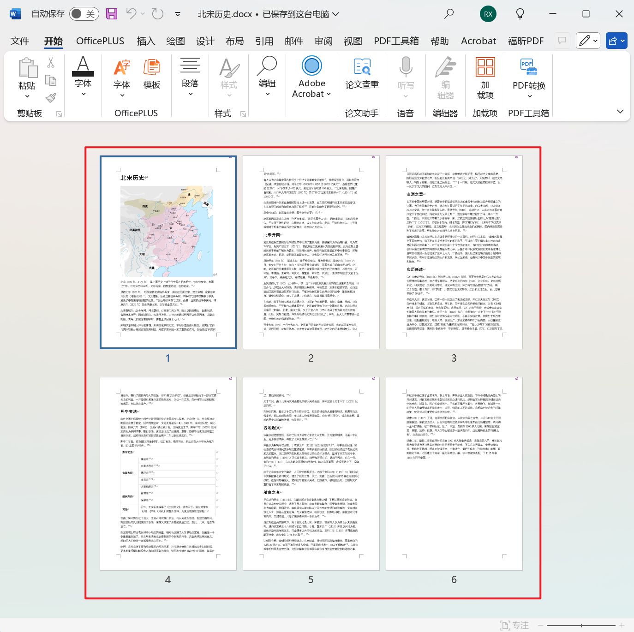
Task: Click the RX account avatar
Action: point(488,14)
